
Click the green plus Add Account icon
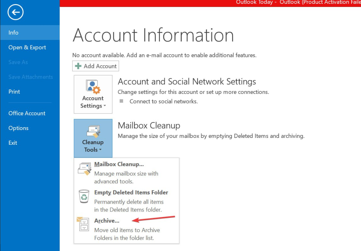(78, 66)
